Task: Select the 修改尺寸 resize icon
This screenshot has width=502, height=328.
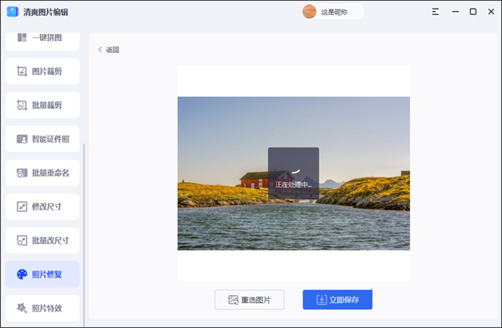Action: pyautogui.click(x=22, y=207)
